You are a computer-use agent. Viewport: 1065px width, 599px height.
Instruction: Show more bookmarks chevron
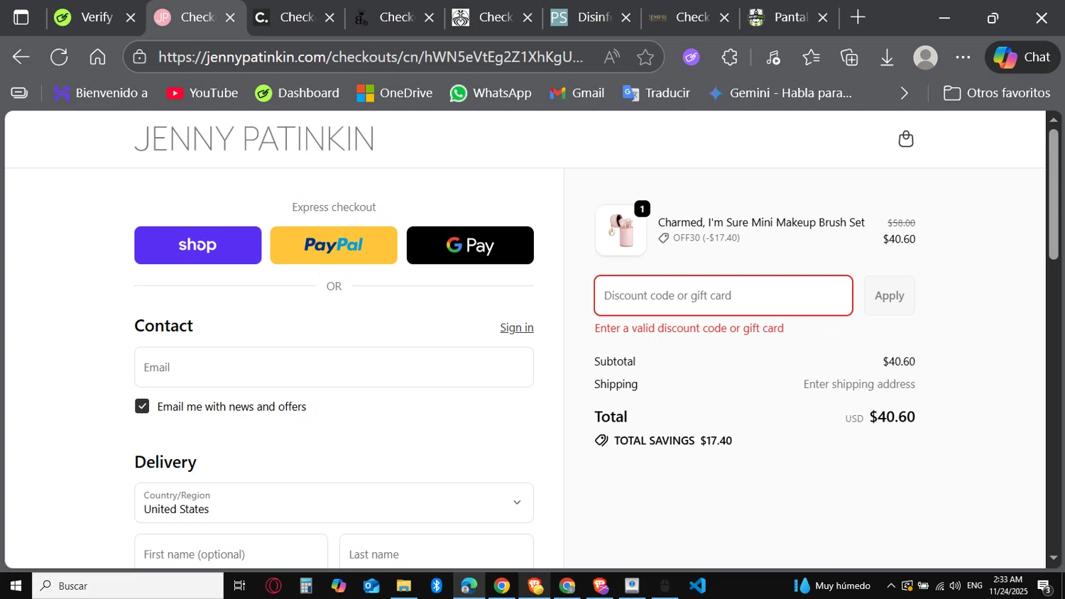point(904,93)
